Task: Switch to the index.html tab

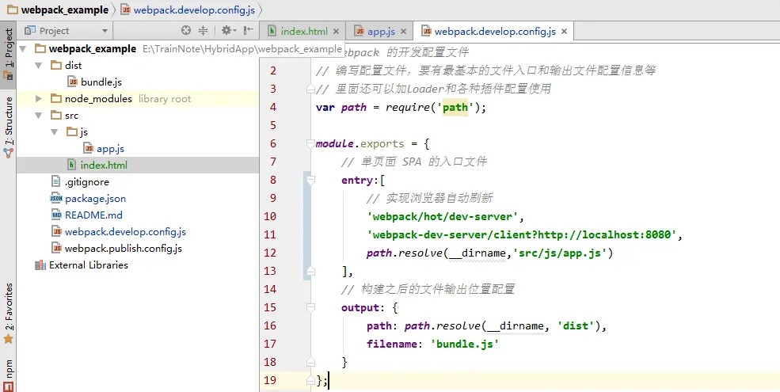Action: (x=299, y=32)
